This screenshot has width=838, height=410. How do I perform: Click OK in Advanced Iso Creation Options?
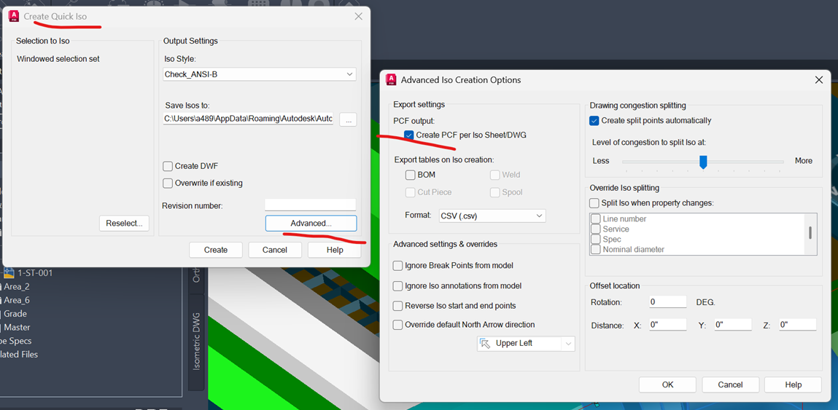coord(667,385)
